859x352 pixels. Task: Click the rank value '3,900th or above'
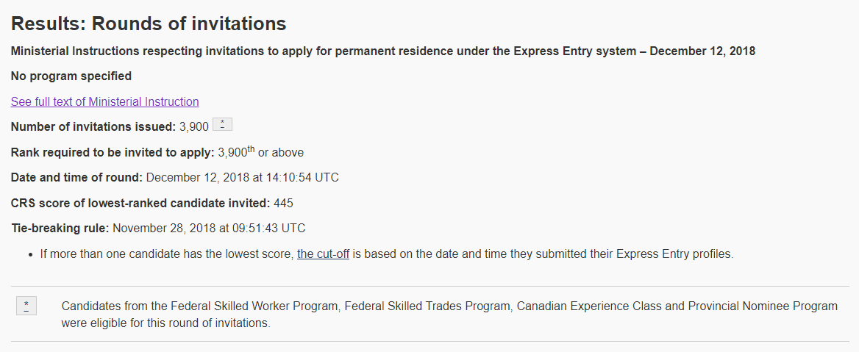(261, 153)
